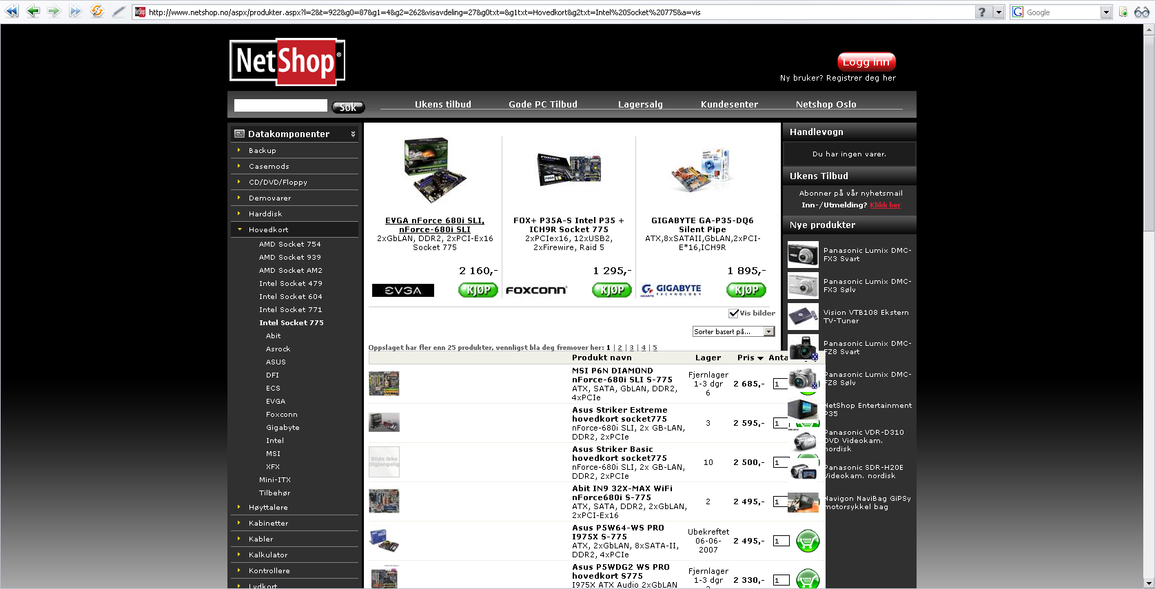The width and height of the screenshot is (1155, 589).
Task: Click the Vision VTB108 TV-Tuner thumbnail
Action: 803,316
